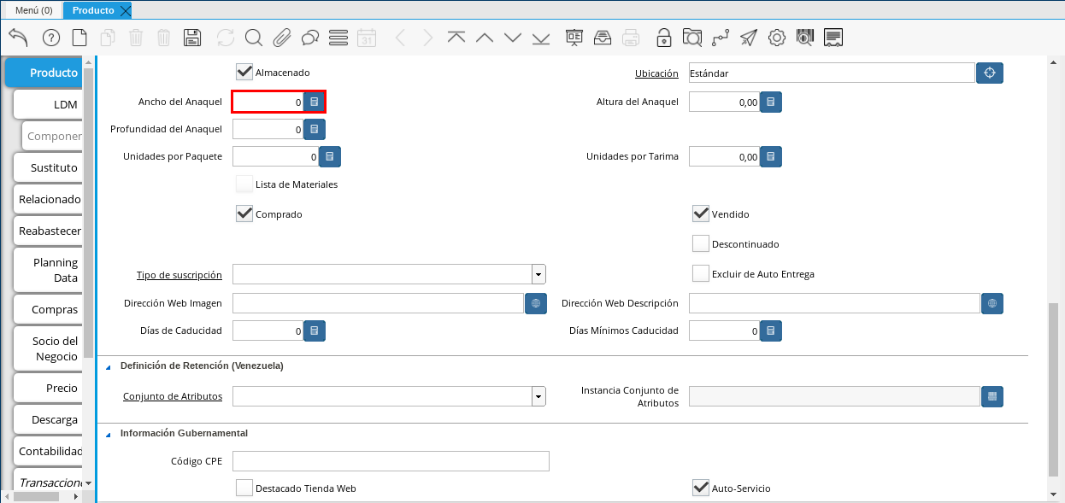Click the Ubicación field label link
This screenshot has width=1065, height=503.
[x=656, y=73]
